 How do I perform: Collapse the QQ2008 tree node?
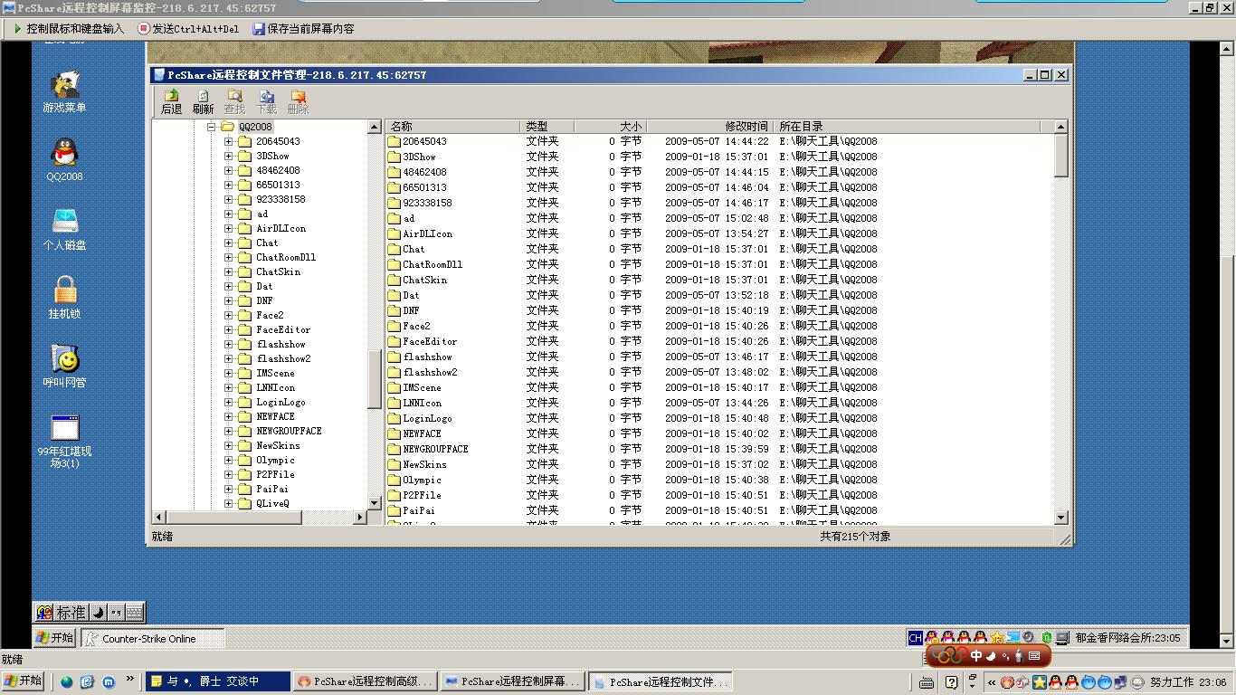click(211, 128)
